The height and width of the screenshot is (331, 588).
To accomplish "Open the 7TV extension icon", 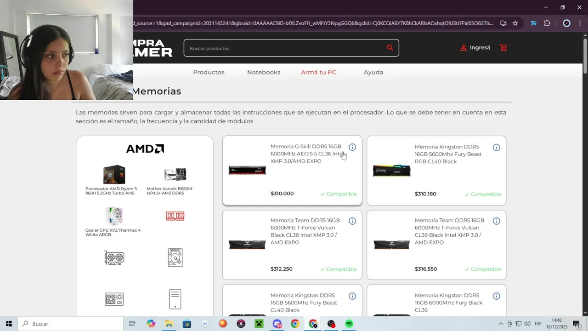I will pos(533,23).
